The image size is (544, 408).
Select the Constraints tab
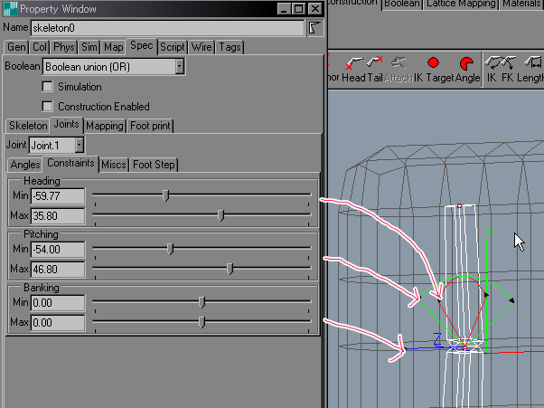70,163
